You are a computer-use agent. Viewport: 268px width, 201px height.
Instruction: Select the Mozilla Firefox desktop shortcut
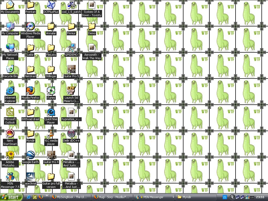point(30,93)
